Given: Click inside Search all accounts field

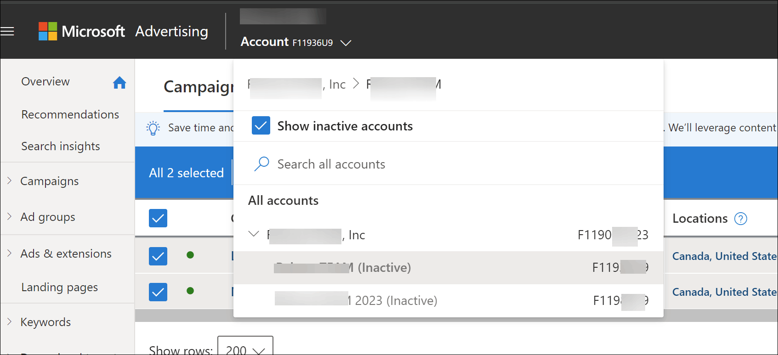Looking at the screenshot, I should (449, 164).
